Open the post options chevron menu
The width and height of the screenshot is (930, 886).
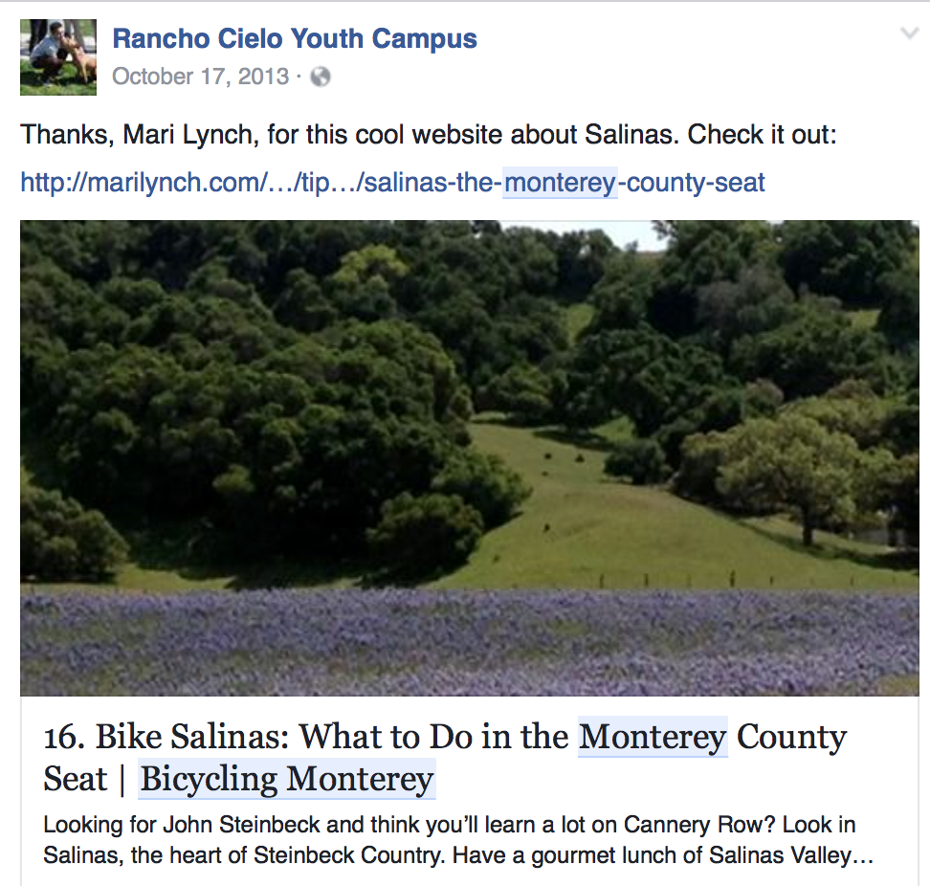pyautogui.click(x=909, y=34)
